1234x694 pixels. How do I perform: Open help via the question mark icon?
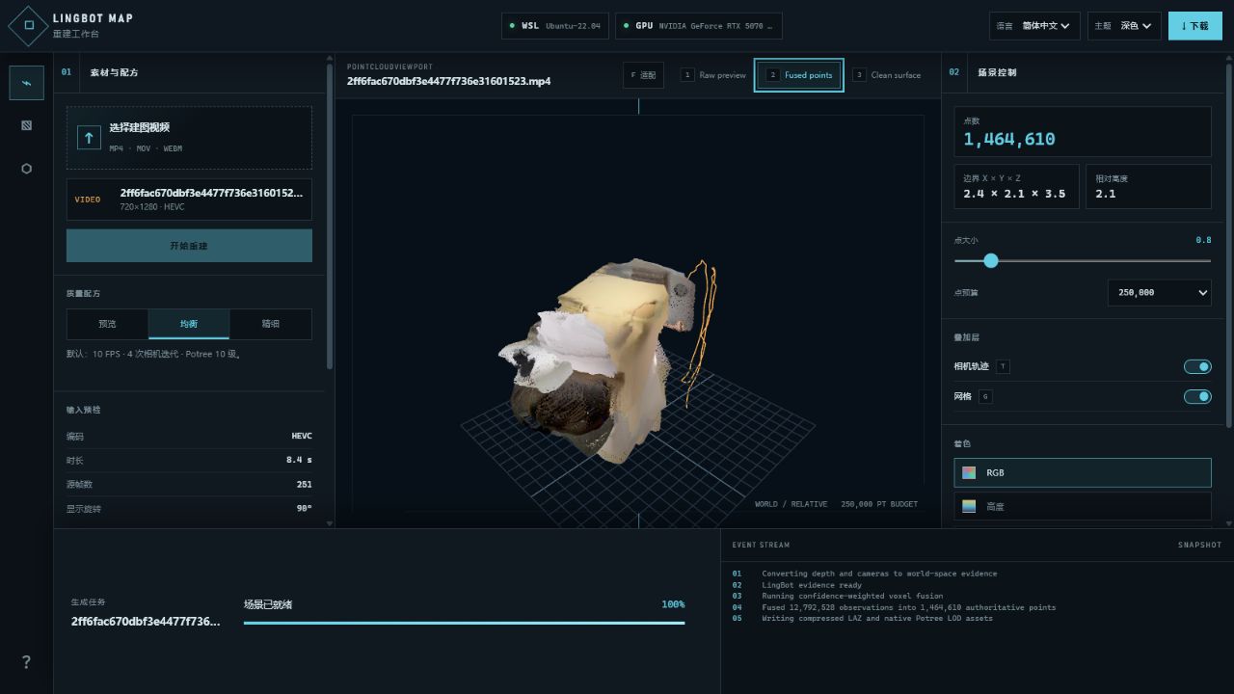26,662
